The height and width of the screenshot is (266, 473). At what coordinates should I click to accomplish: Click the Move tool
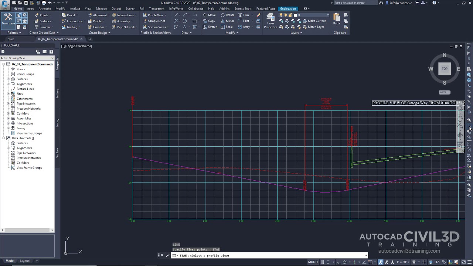point(209,15)
